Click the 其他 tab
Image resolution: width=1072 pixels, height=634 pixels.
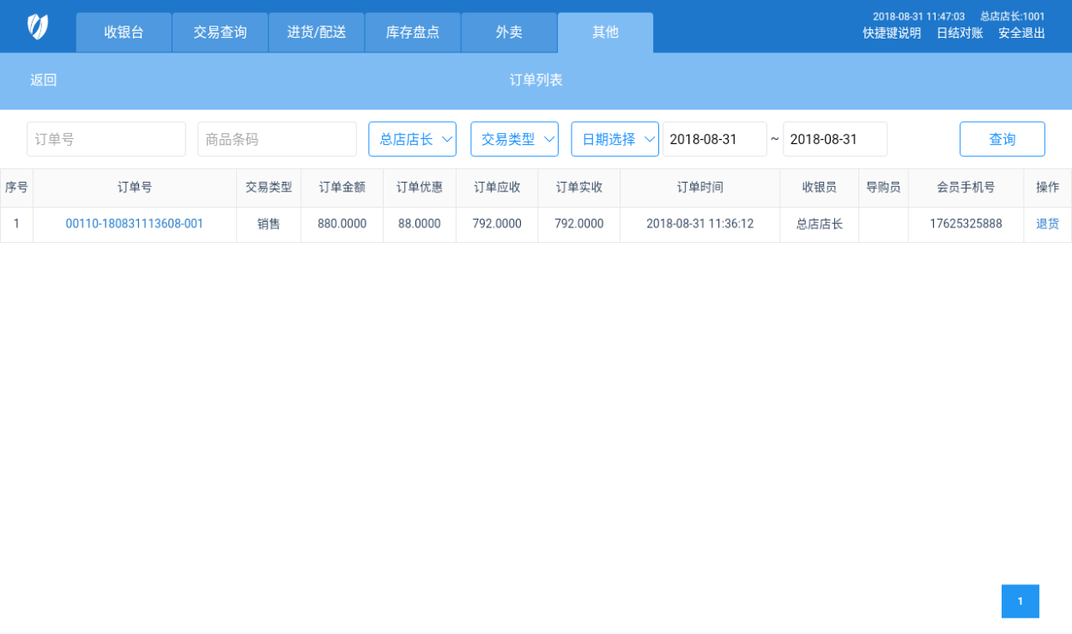point(605,33)
